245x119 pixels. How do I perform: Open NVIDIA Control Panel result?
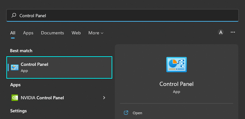tap(59, 98)
